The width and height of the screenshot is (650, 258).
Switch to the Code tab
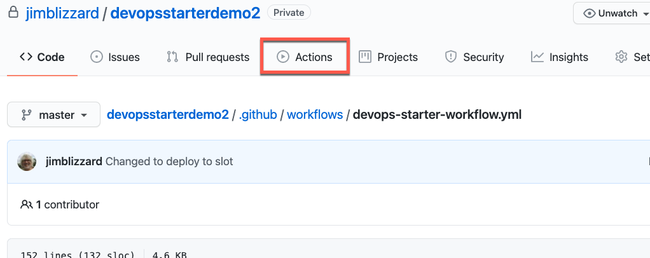(42, 57)
